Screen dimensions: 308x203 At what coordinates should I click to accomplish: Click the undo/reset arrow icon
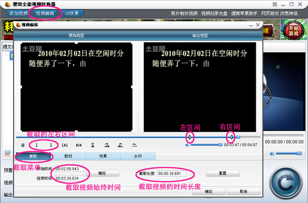[134, 145]
